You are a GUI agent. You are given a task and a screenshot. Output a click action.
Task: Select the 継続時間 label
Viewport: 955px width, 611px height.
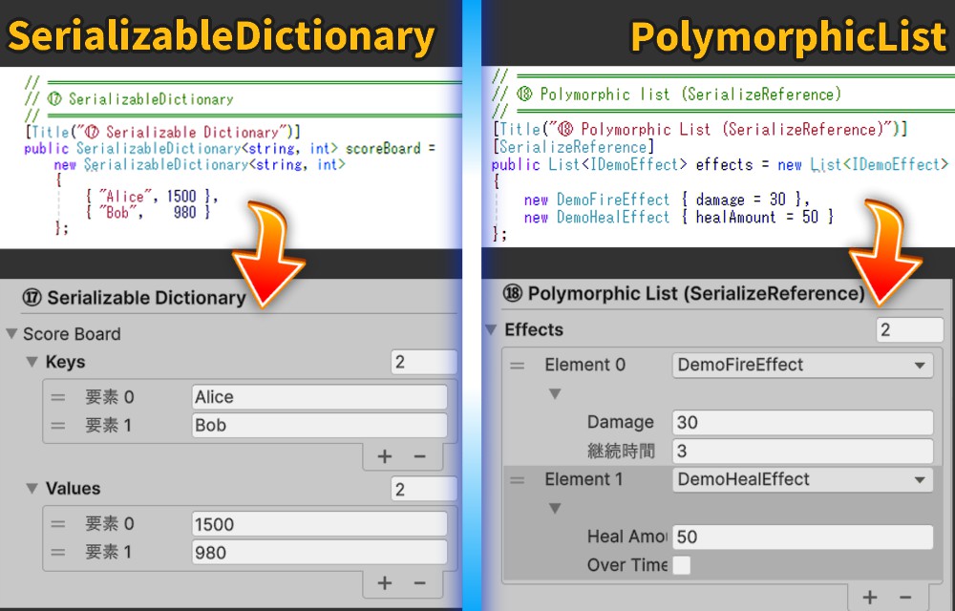(621, 451)
